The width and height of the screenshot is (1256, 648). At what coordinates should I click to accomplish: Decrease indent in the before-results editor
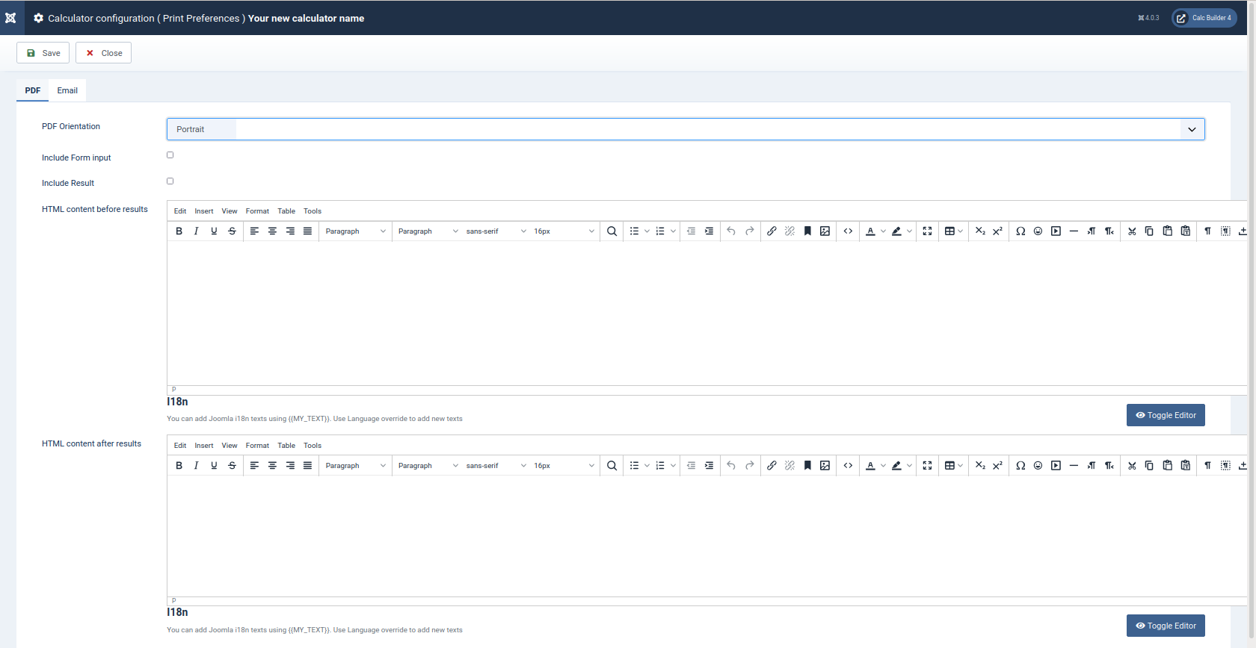click(x=691, y=231)
